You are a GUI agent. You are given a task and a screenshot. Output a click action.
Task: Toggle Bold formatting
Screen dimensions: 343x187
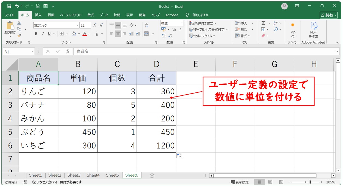coord(36,34)
